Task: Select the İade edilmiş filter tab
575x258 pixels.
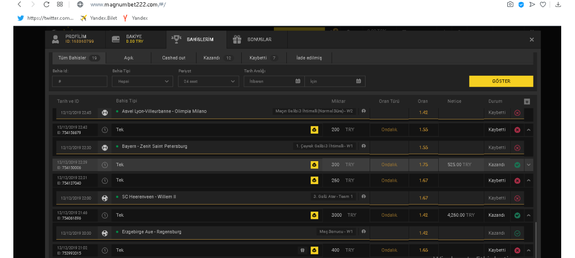Action: 309,58
